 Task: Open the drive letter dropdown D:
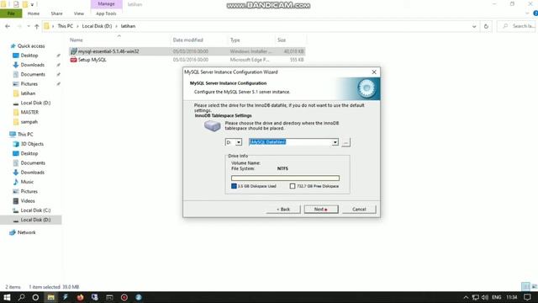click(x=239, y=142)
